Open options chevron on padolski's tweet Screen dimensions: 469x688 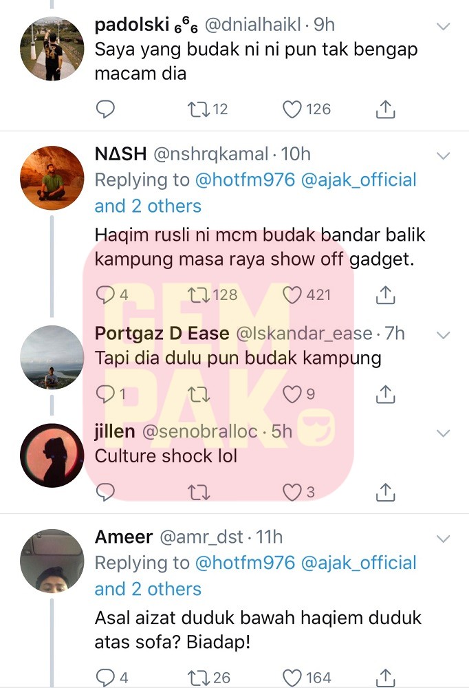(444, 26)
